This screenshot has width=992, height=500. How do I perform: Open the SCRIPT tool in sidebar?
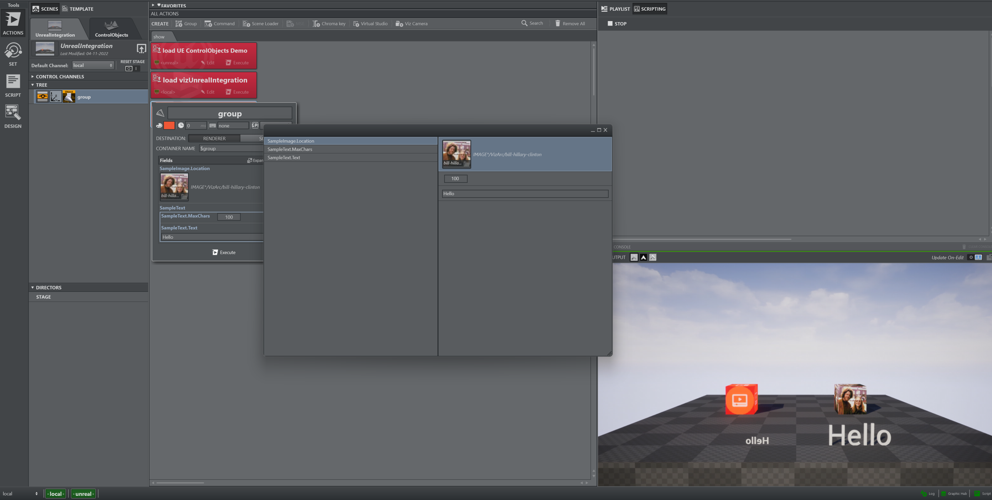(13, 85)
